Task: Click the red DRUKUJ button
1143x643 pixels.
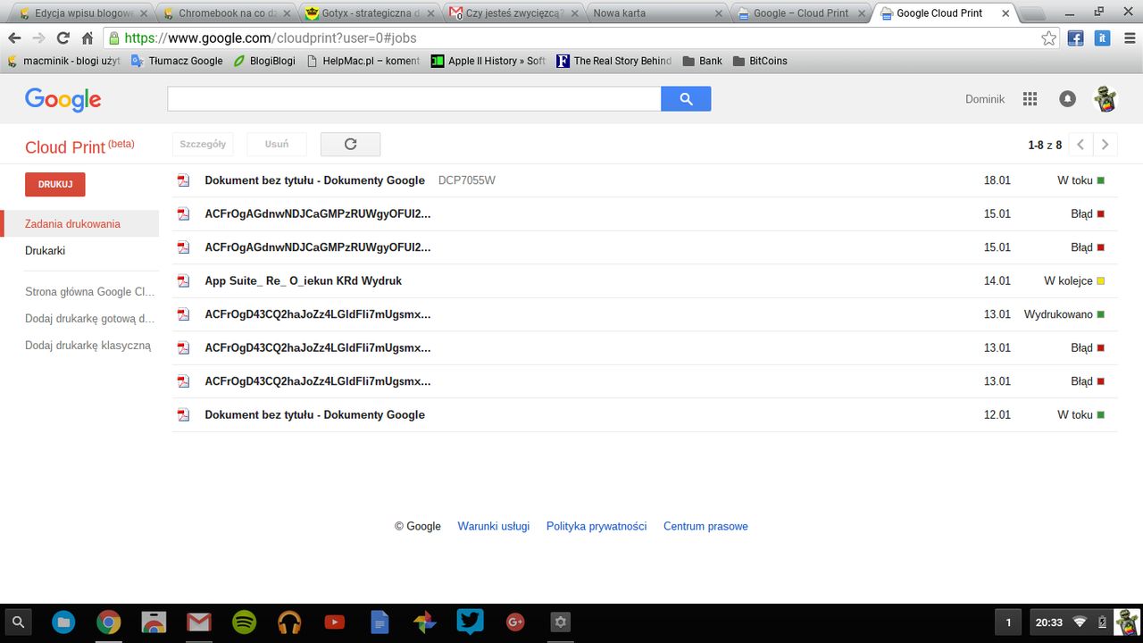Action: [x=55, y=184]
